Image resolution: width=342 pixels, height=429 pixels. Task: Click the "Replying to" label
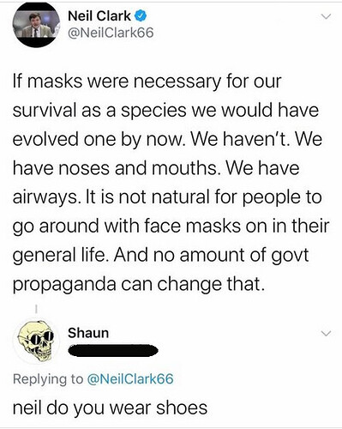coord(48,379)
